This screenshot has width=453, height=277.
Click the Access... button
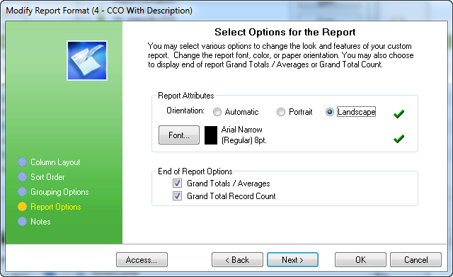142,260
